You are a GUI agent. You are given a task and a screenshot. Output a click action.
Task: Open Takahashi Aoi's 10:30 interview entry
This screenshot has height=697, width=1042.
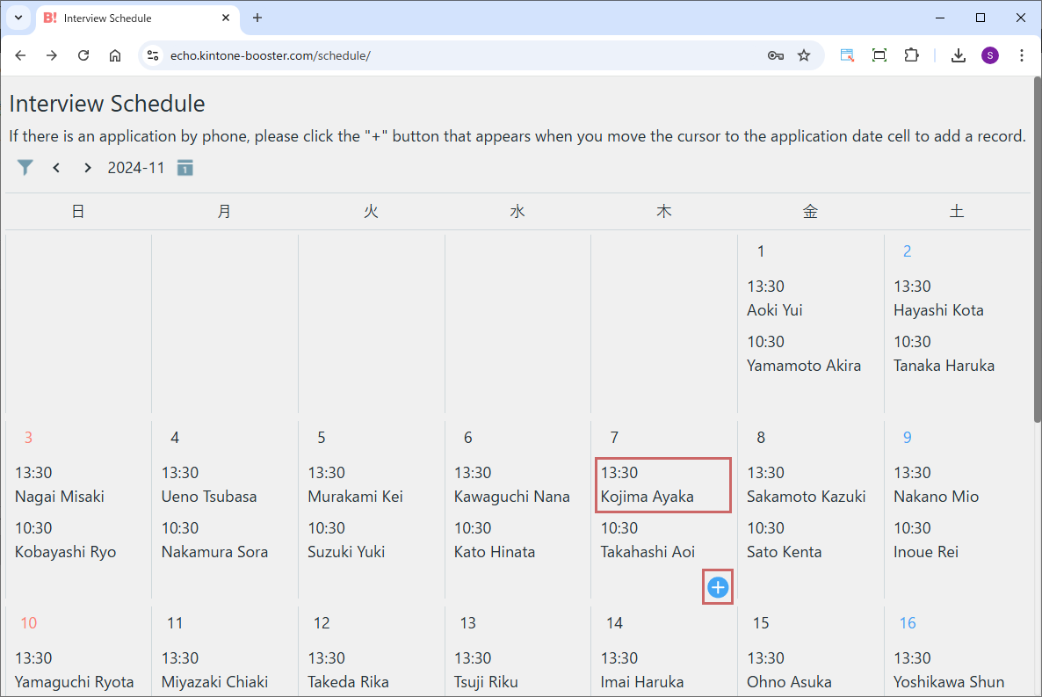coord(648,541)
